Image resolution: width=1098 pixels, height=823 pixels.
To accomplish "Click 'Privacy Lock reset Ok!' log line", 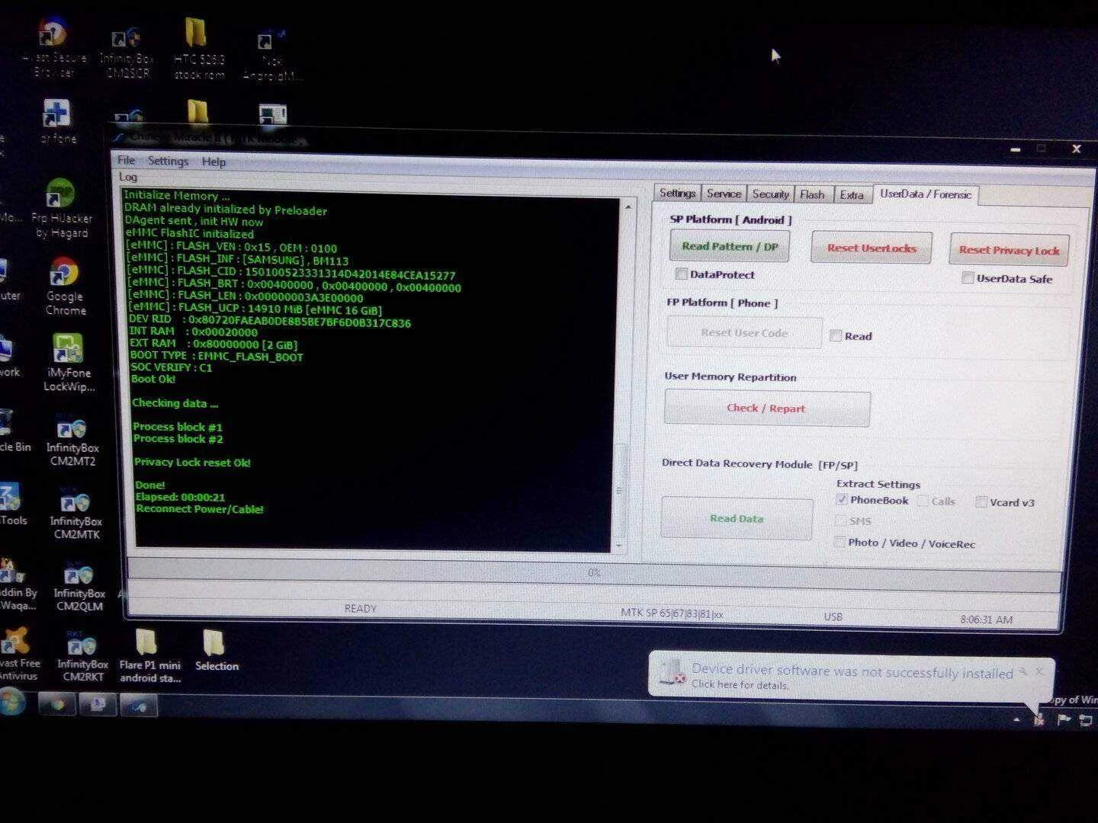I will [x=192, y=462].
